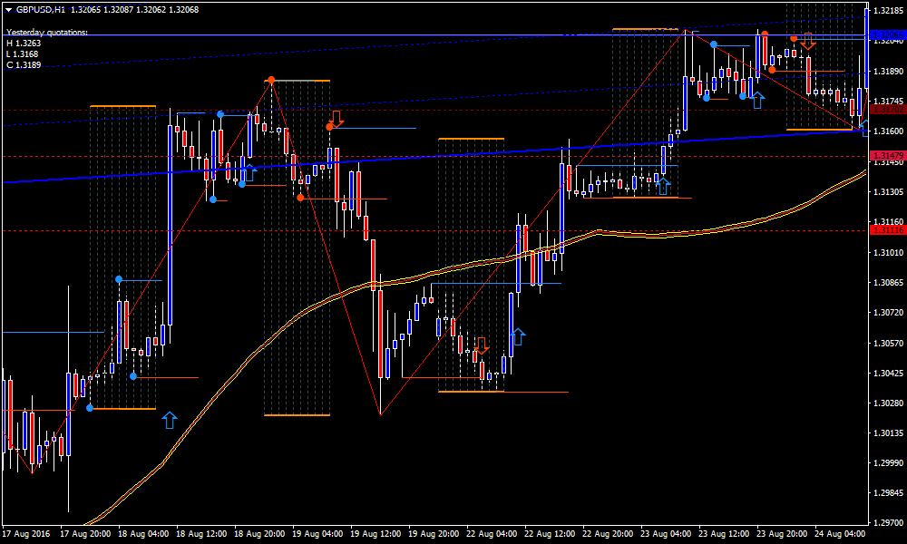Select the red 1.31479 price level label

point(886,156)
